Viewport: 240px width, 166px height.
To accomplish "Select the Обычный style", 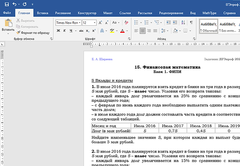I will coord(209,26).
